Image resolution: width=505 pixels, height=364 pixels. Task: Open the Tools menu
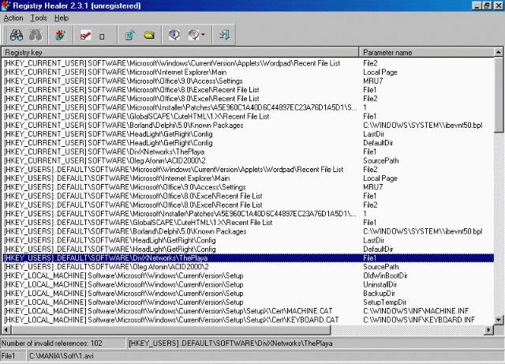pyautogui.click(x=39, y=18)
